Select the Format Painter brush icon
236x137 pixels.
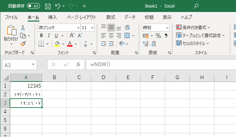[x=23, y=43]
